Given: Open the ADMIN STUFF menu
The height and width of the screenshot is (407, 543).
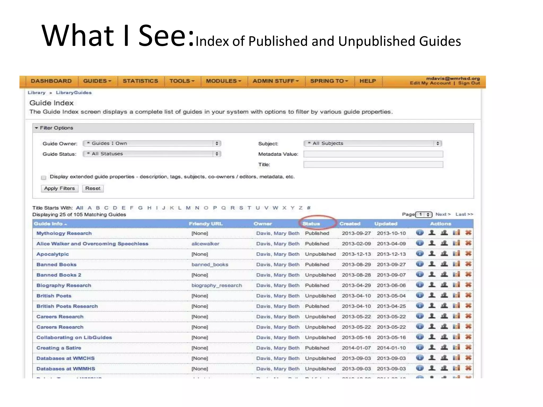Looking at the screenshot, I should [275, 81].
